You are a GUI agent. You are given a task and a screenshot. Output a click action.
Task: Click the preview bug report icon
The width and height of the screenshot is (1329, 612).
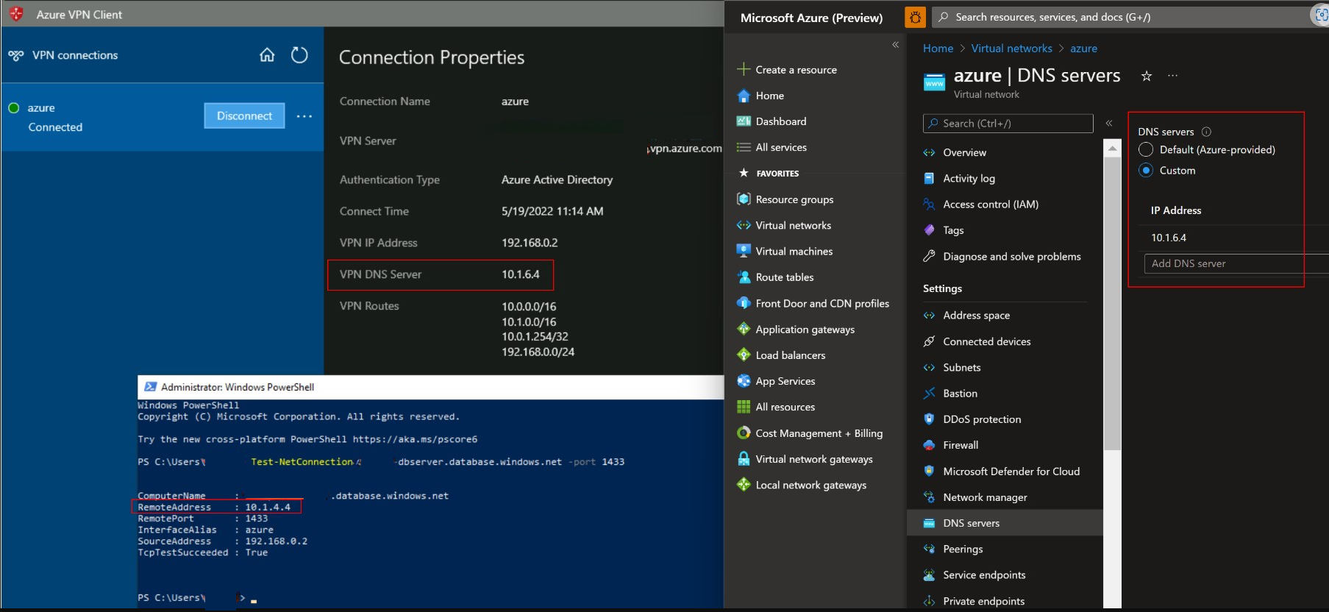pyautogui.click(x=915, y=18)
